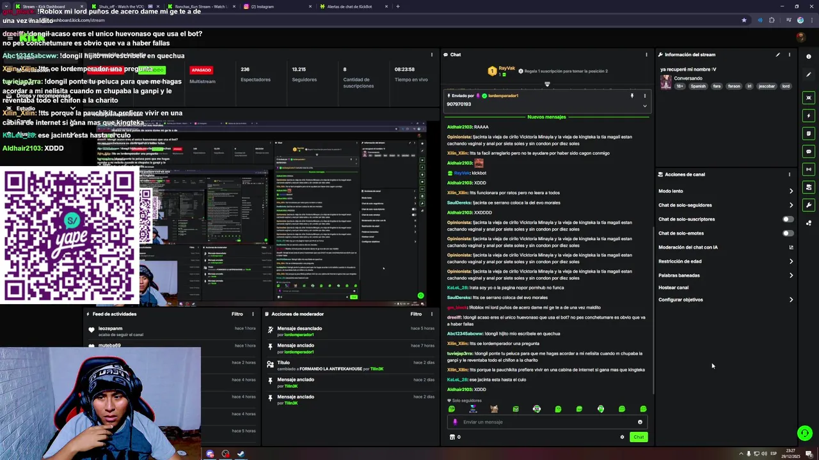Click the jescobar stream tag
Image resolution: width=819 pixels, height=460 pixels.
point(767,86)
